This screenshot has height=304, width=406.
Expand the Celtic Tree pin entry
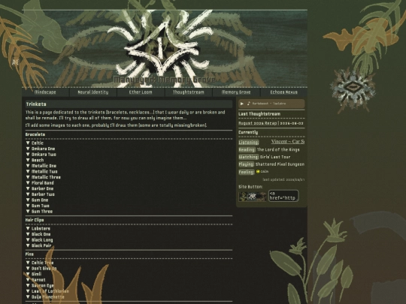click(x=40, y=263)
